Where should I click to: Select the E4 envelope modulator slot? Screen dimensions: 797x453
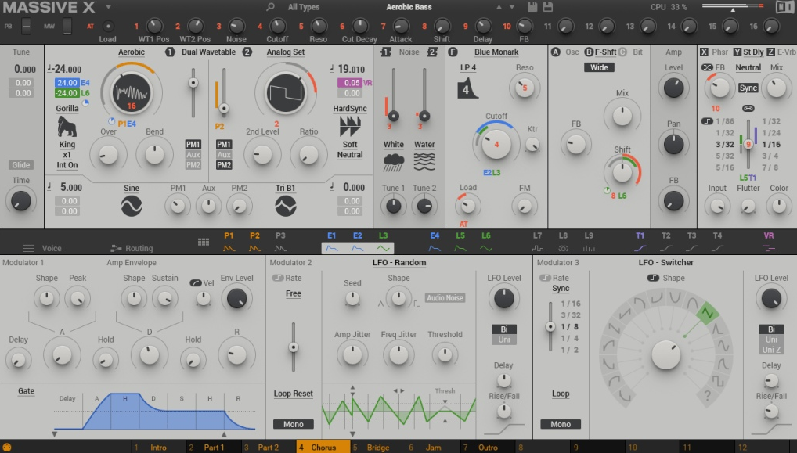(x=435, y=241)
